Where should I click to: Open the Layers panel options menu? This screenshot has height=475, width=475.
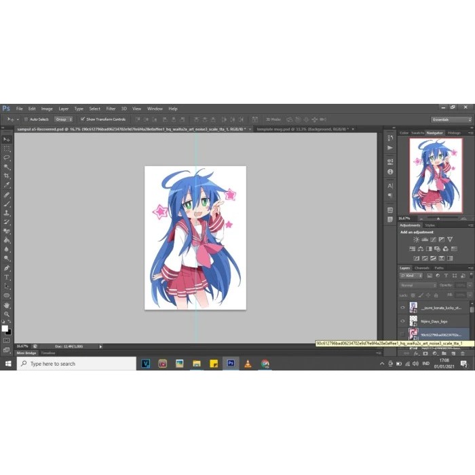point(470,268)
